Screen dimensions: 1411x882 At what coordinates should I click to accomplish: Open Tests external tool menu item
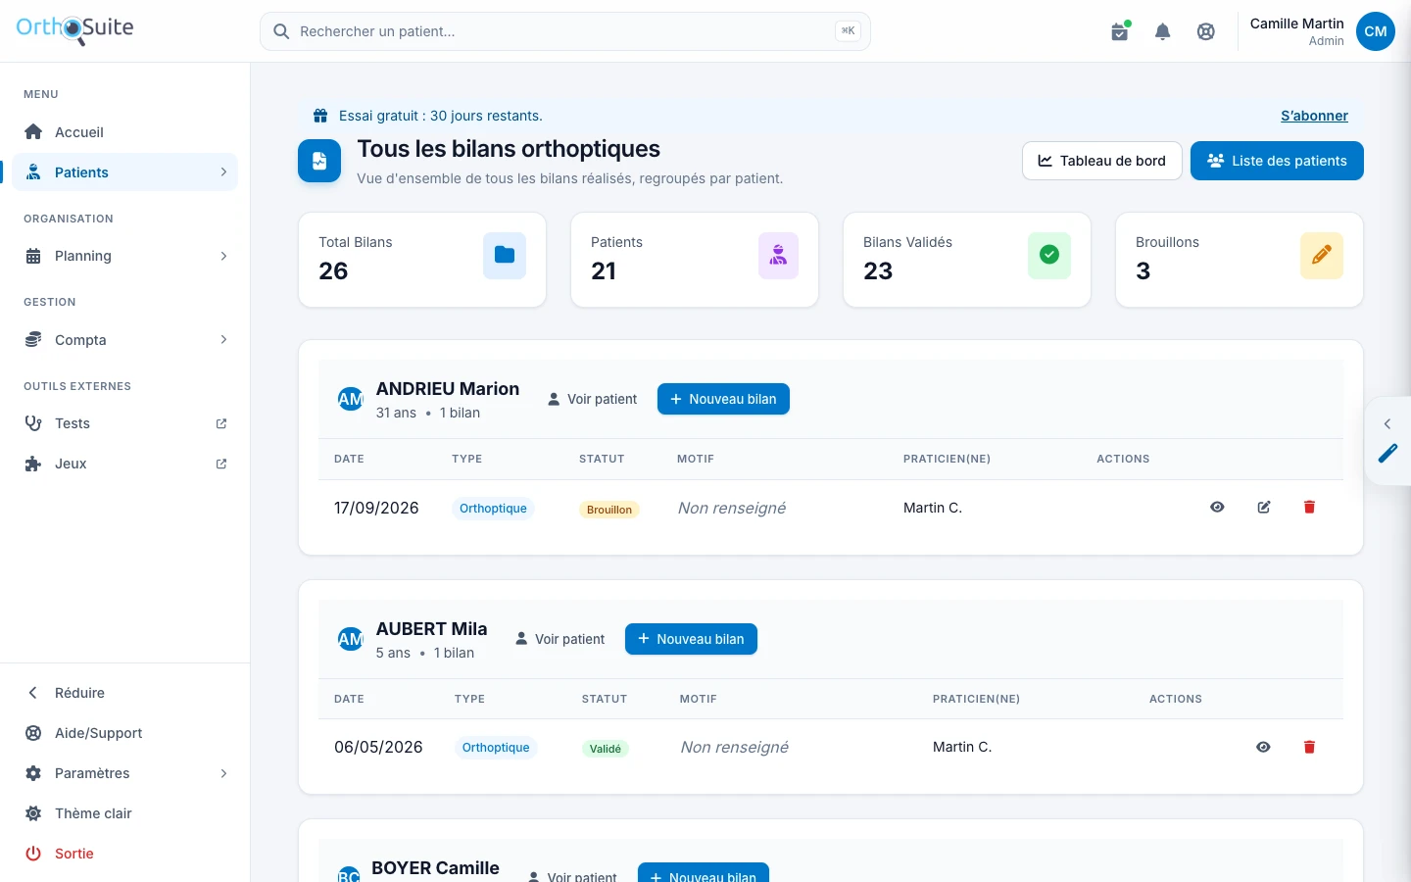click(x=125, y=423)
